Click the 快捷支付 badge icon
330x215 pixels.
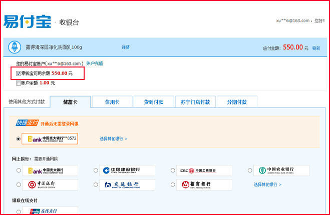point(27,123)
